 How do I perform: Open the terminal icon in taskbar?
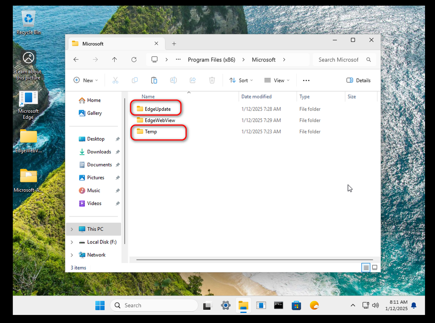click(278, 306)
